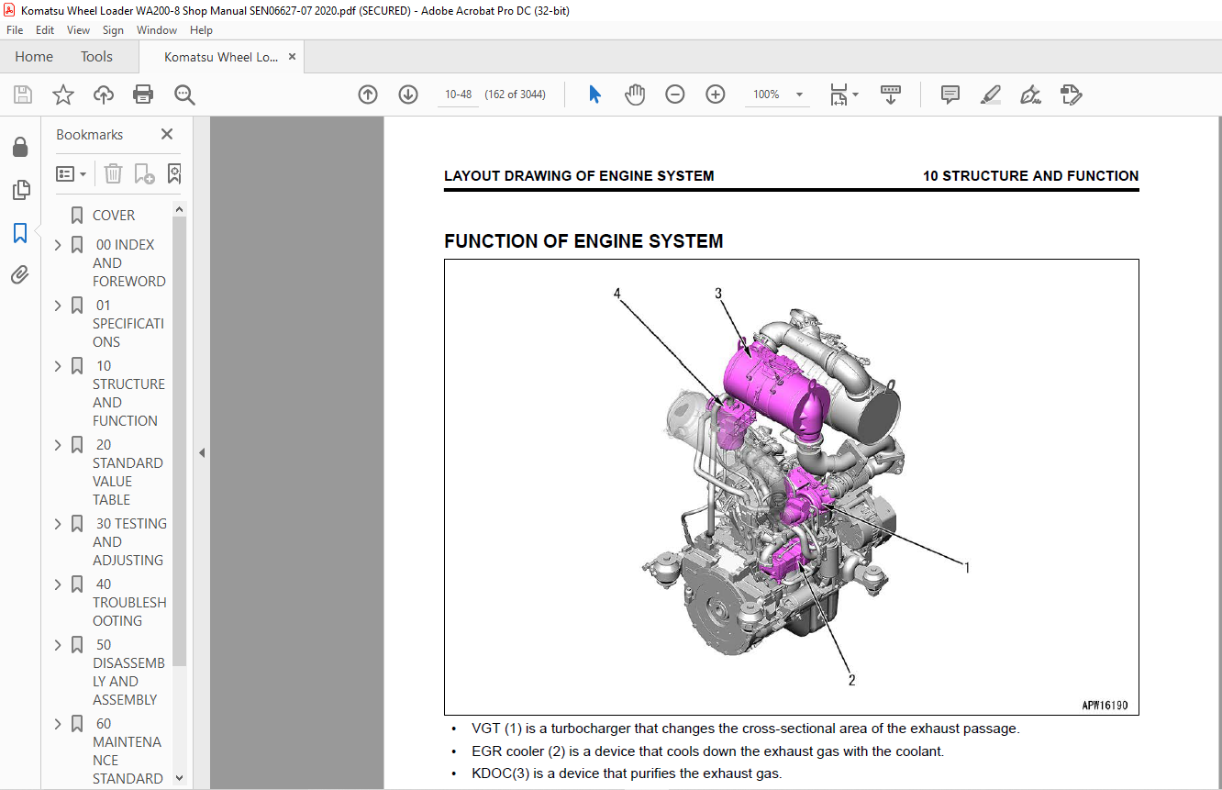The height and width of the screenshot is (790, 1222).
Task: Print the document with printer icon
Action: (x=143, y=95)
